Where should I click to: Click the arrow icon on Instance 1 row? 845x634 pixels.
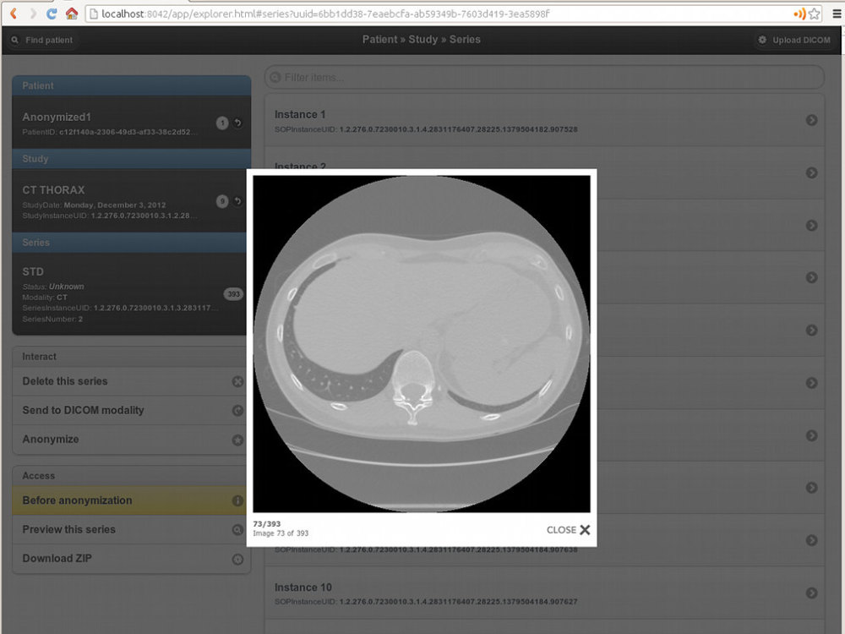tap(811, 120)
